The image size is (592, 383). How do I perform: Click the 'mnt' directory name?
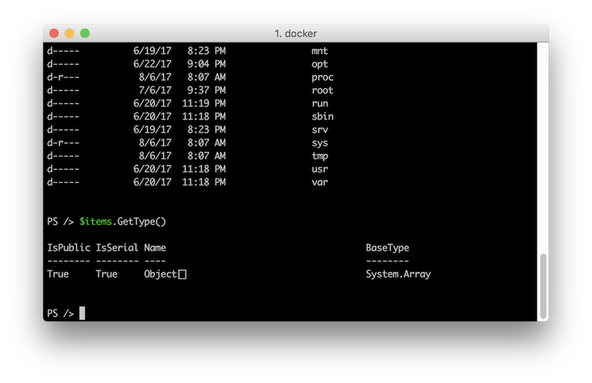[320, 51]
